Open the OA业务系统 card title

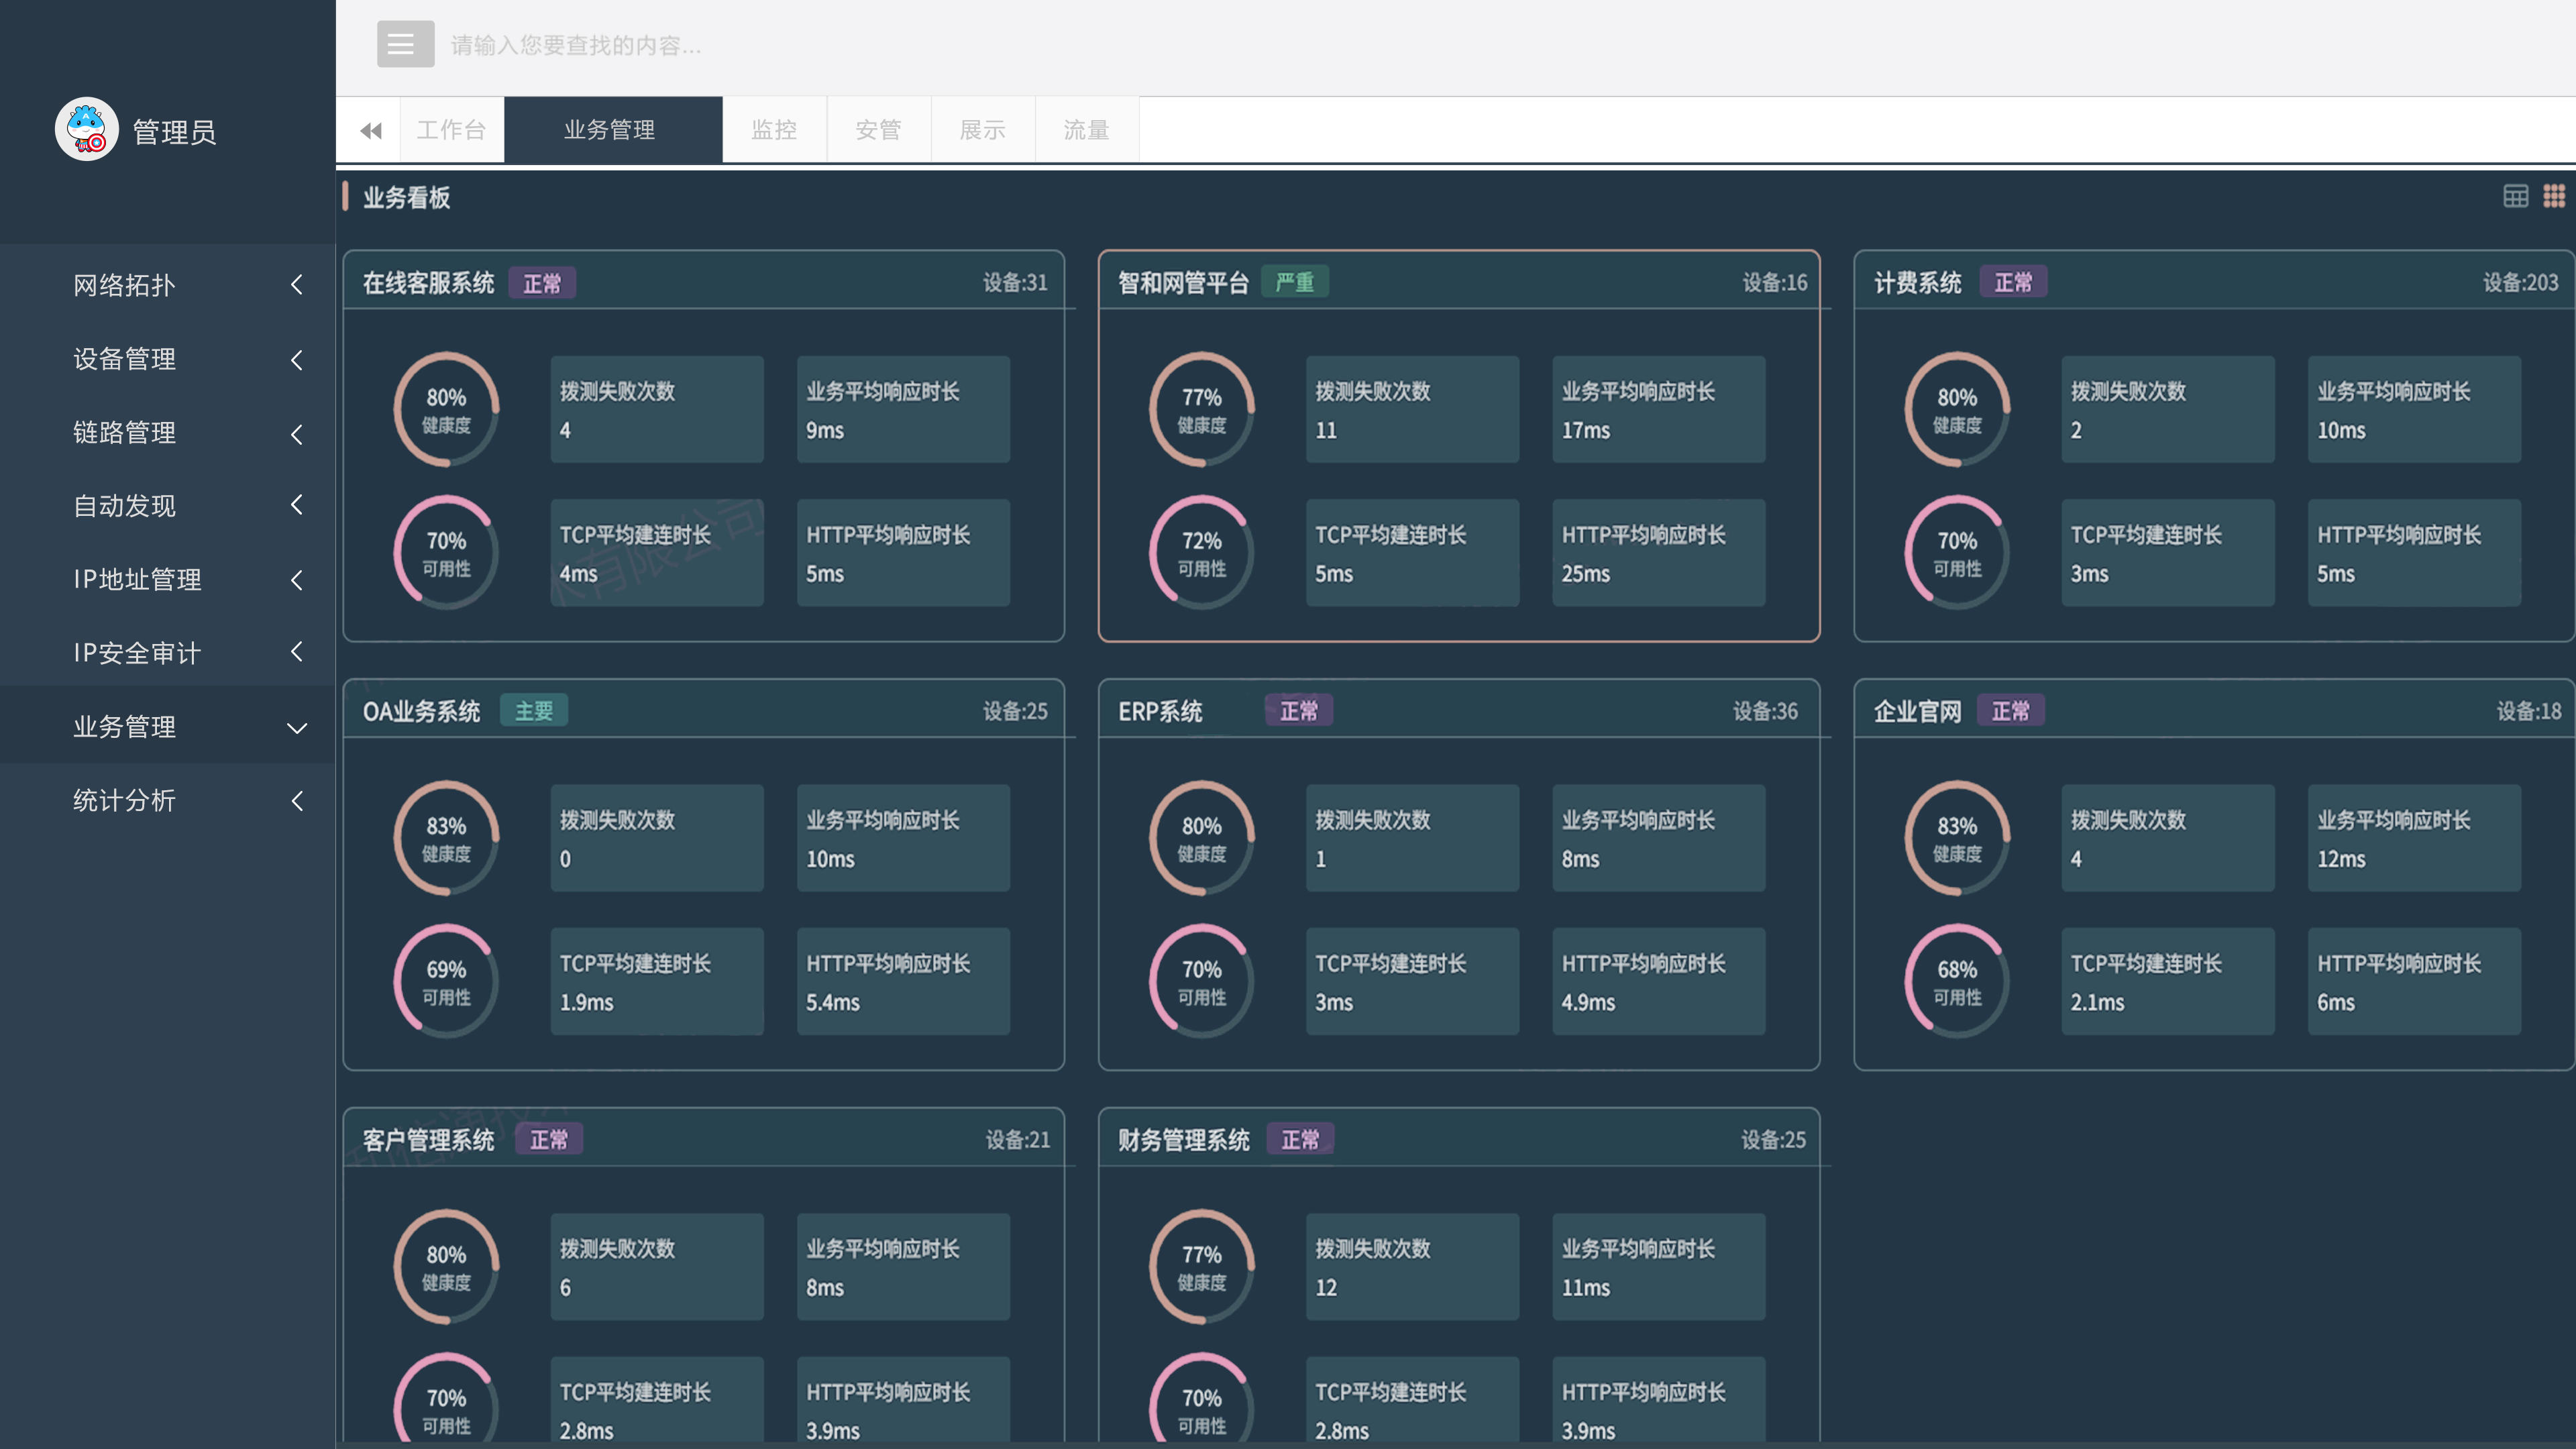point(421,711)
